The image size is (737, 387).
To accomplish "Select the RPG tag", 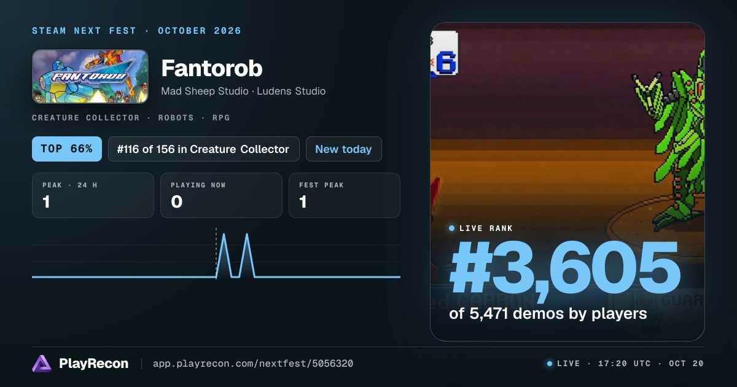I will 220,117.
